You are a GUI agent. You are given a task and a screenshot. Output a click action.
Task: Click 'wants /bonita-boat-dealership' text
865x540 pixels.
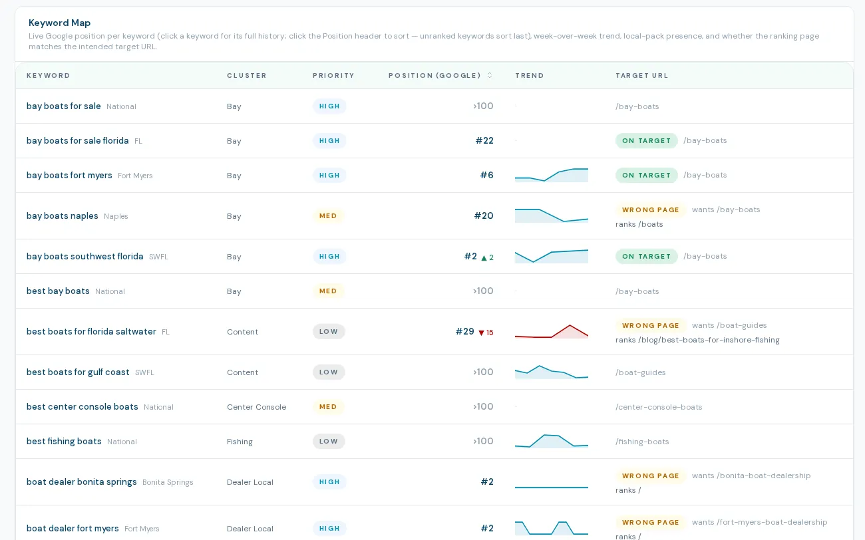(x=751, y=476)
